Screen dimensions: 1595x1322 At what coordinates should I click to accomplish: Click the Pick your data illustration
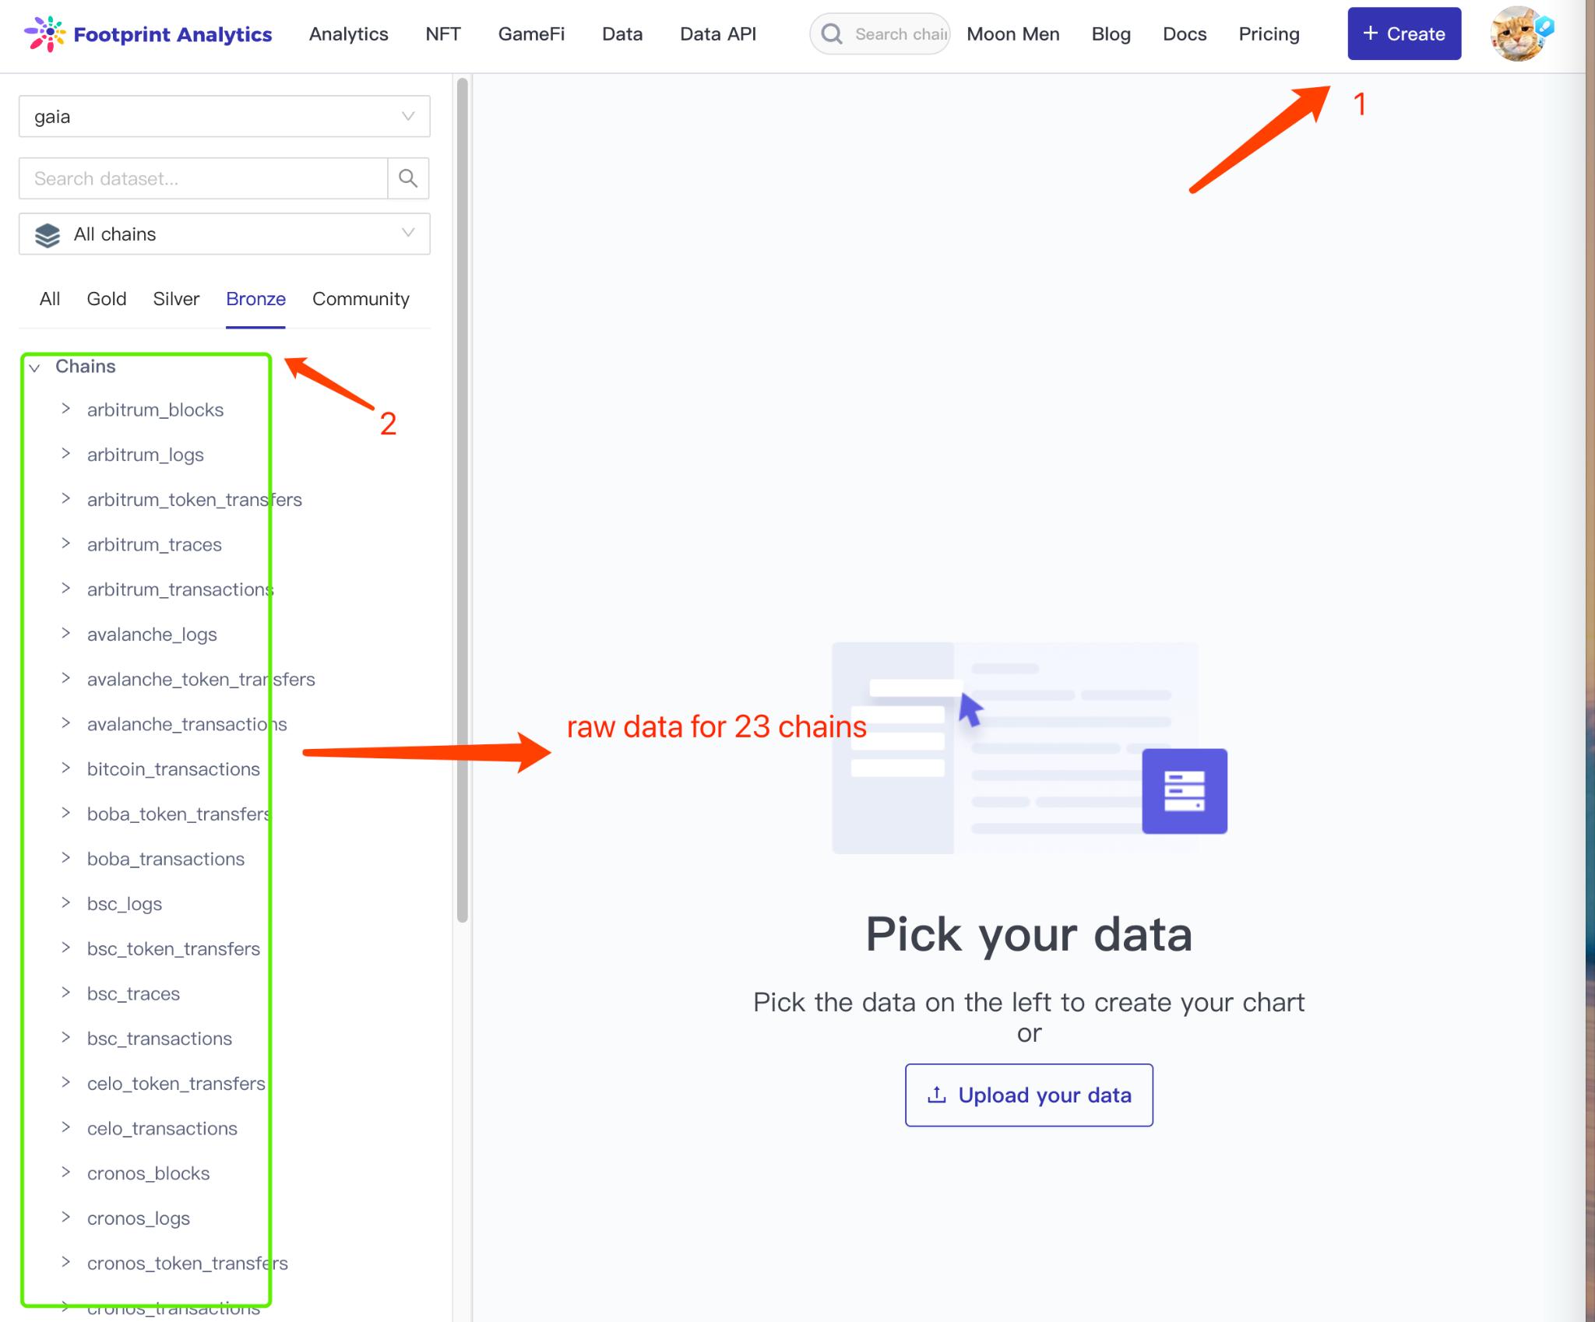click(x=1030, y=747)
